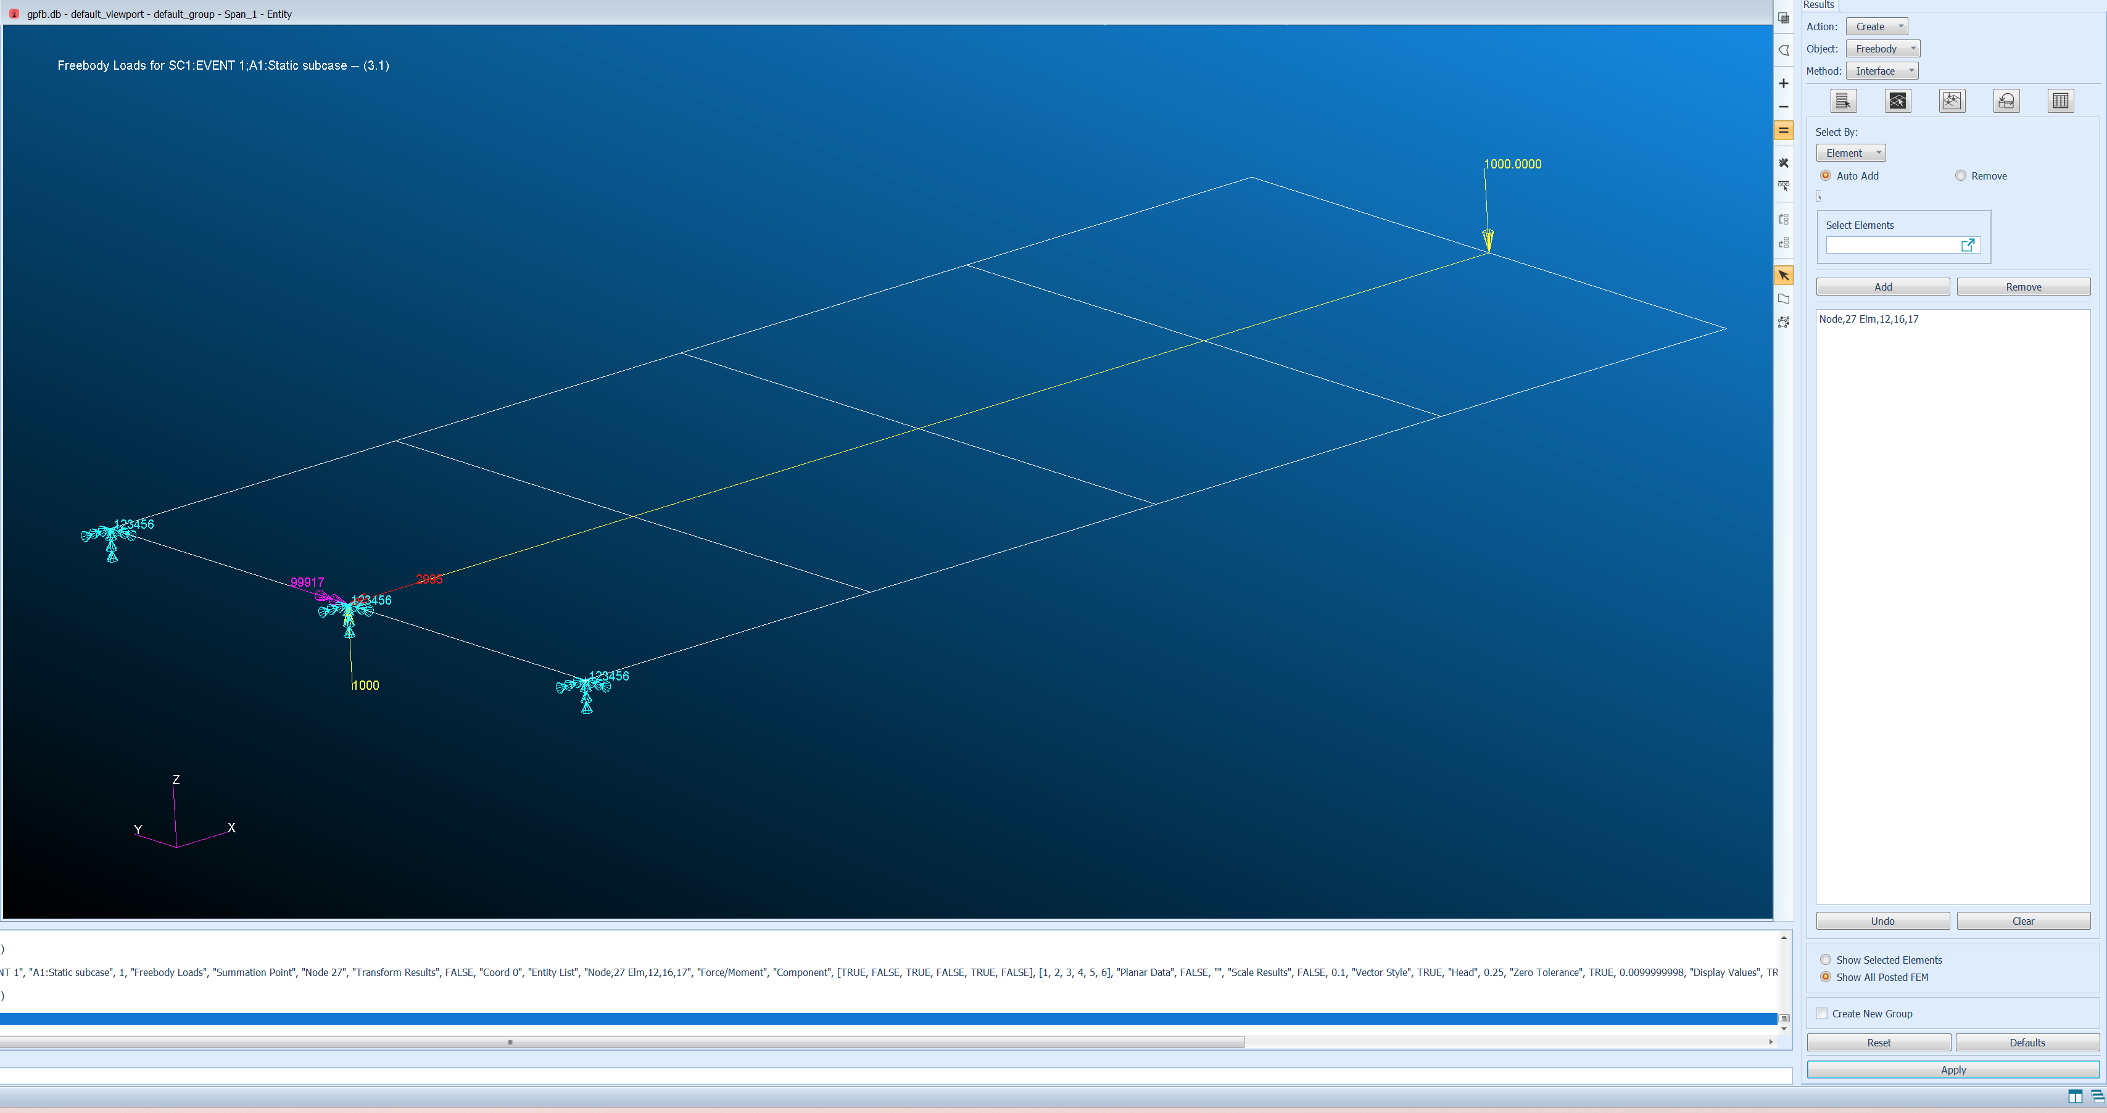The height and width of the screenshot is (1113, 2107).
Task: Enable the Create New Group checkbox
Action: pos(1821,1014)
